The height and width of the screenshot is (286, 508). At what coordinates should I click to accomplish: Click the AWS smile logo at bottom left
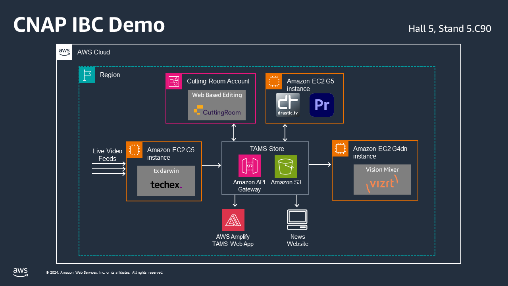[20, 272]
